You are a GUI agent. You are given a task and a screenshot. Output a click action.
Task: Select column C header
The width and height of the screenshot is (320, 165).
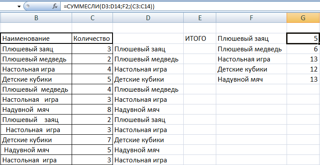(92, 18)
